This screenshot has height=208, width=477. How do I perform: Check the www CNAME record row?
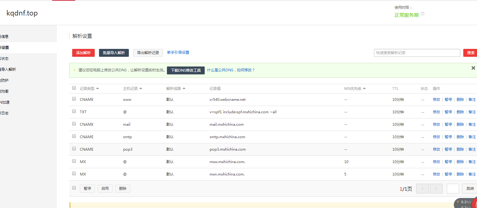coord(74,99)
